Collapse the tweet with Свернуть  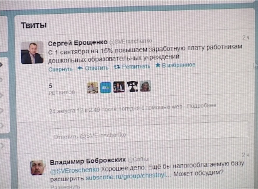pyautogui.click(x=61, y=69)
